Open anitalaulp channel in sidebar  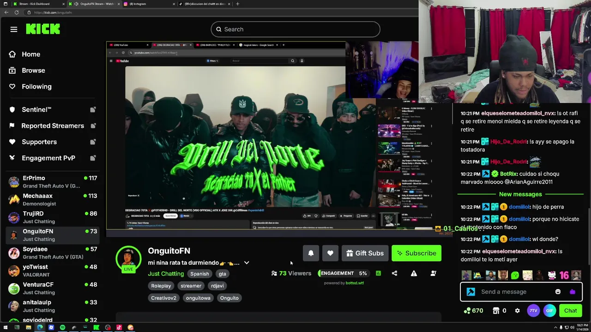click(x=53, y=306)
